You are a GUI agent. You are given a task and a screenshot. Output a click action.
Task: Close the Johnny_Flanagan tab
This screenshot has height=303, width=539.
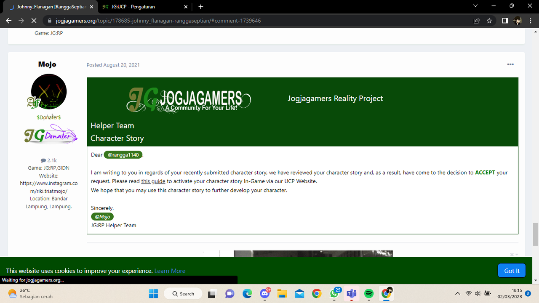(92, 7)
